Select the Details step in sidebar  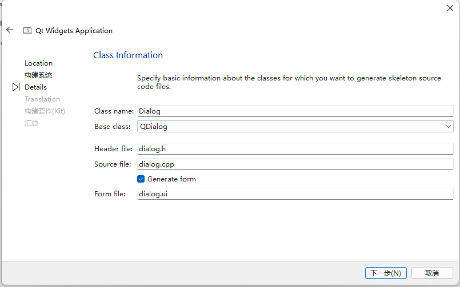[x=35, y=87]
